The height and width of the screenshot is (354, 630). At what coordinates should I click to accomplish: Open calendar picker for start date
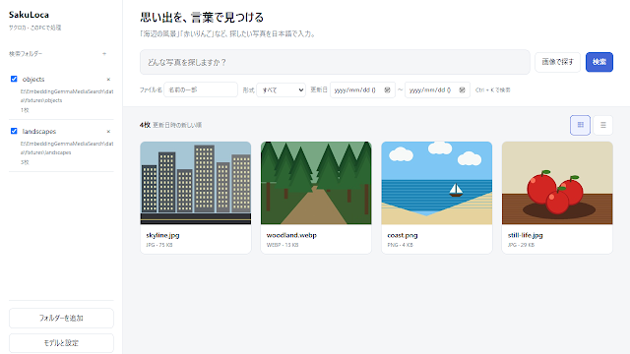pyautogui.click(x=387, y=89)
